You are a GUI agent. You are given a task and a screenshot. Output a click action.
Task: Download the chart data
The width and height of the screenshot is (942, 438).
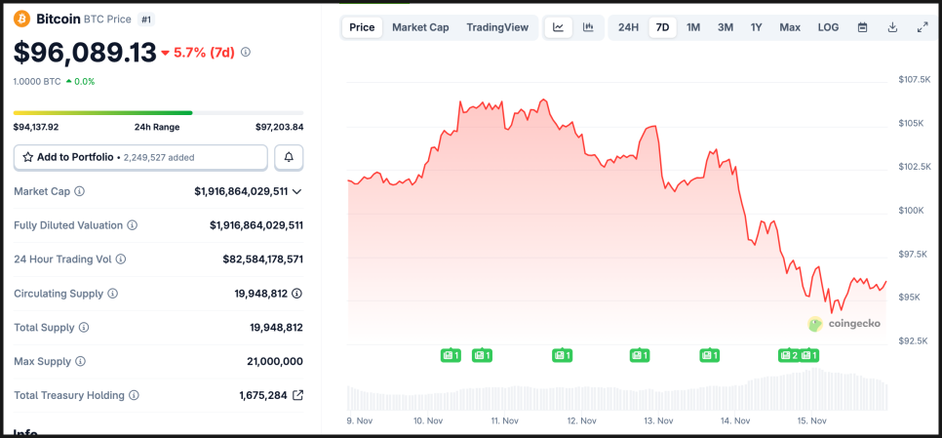[x=892, y=27]
